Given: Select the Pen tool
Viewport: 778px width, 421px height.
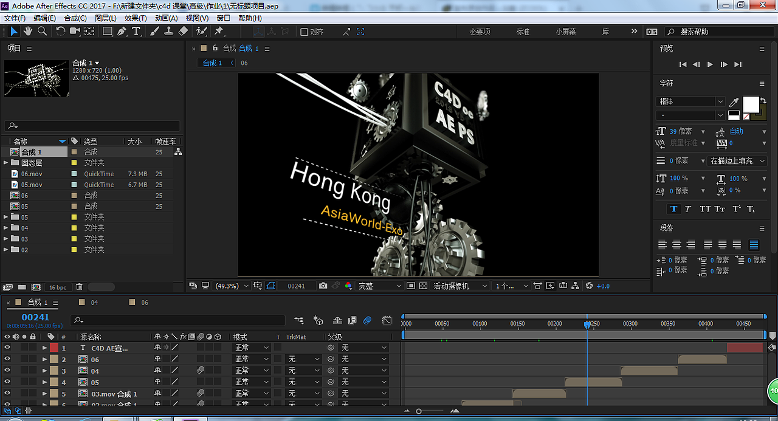Looking at the screenshot, I should [x=122, y=31].
